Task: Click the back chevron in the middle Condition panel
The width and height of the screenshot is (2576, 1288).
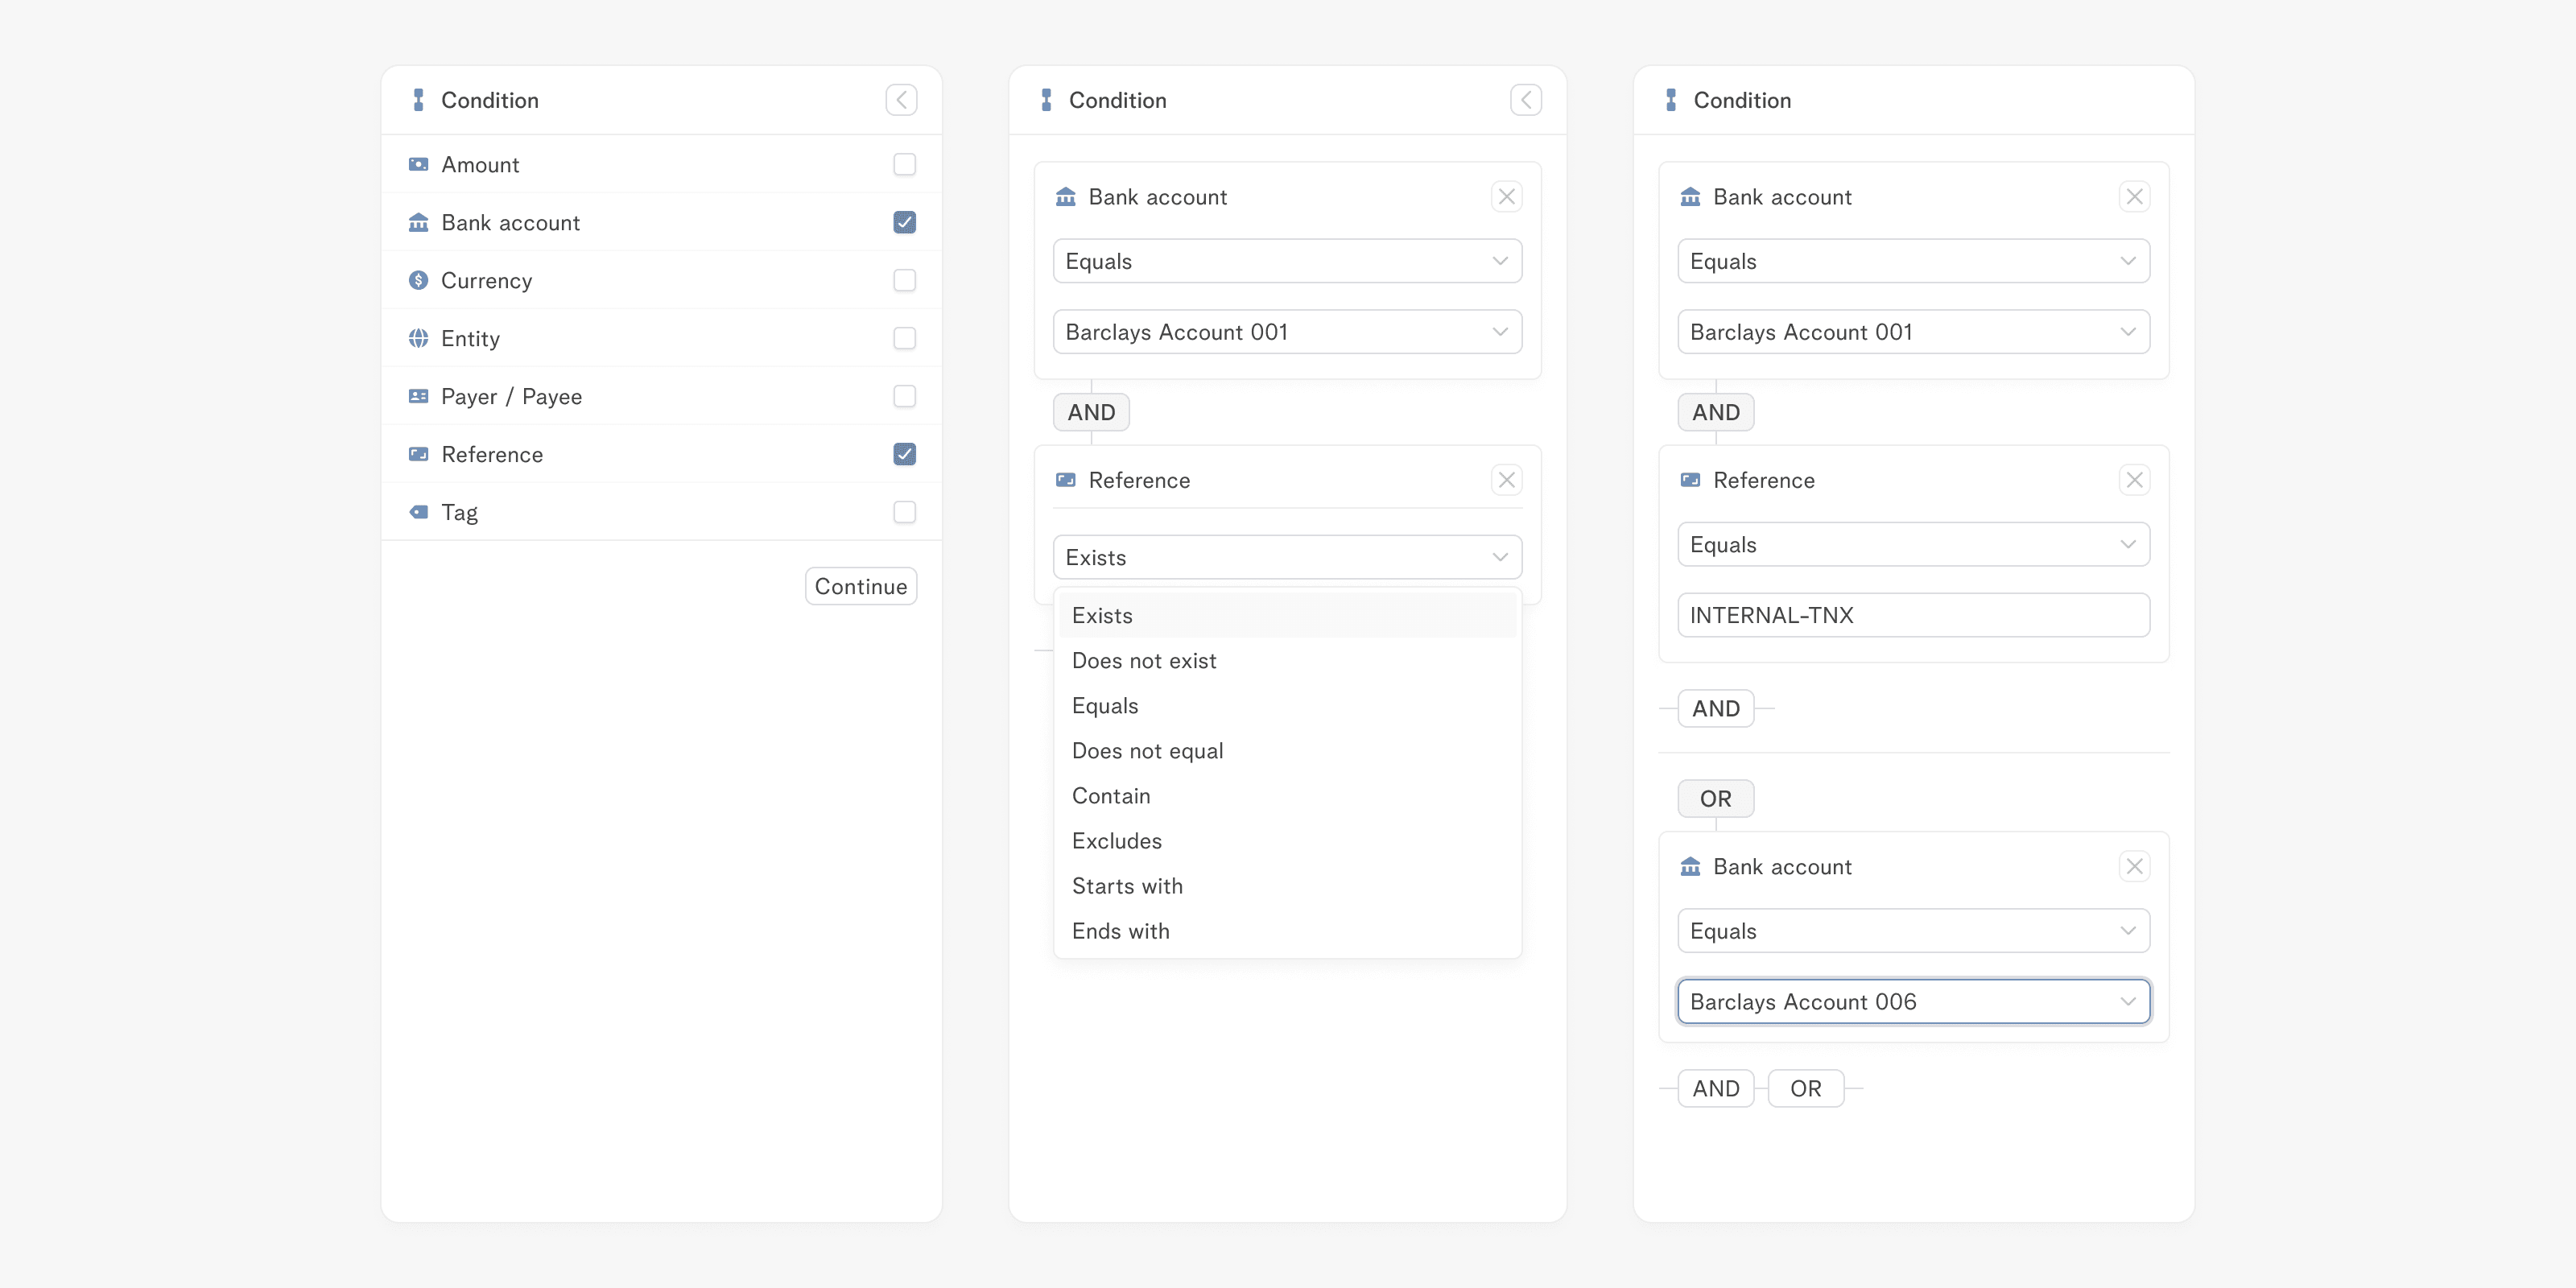Action: 1525,100
